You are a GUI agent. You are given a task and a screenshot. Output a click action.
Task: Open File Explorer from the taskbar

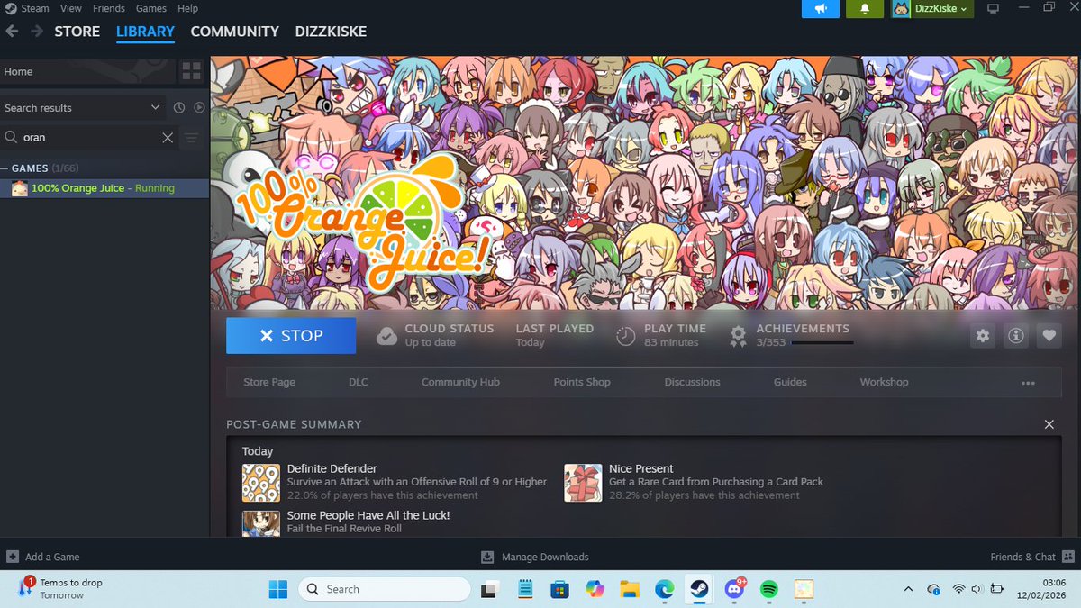coord(630,589)
